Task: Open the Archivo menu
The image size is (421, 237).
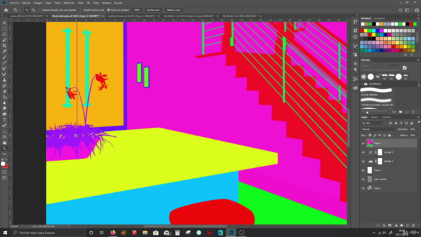Action: click(14, 3)
